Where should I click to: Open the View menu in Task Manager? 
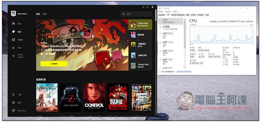tap(176, 12)
